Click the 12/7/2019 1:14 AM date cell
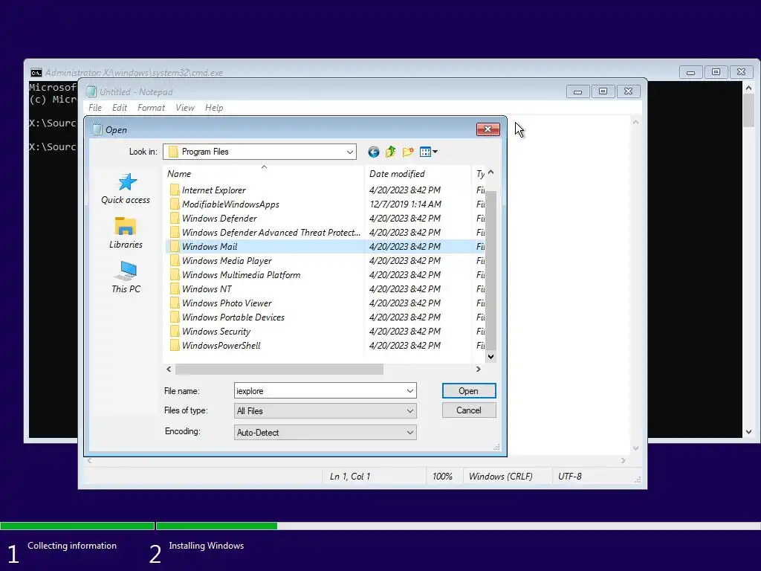The height and width of the screenshot is (571, 761). (x=405, y=204)
